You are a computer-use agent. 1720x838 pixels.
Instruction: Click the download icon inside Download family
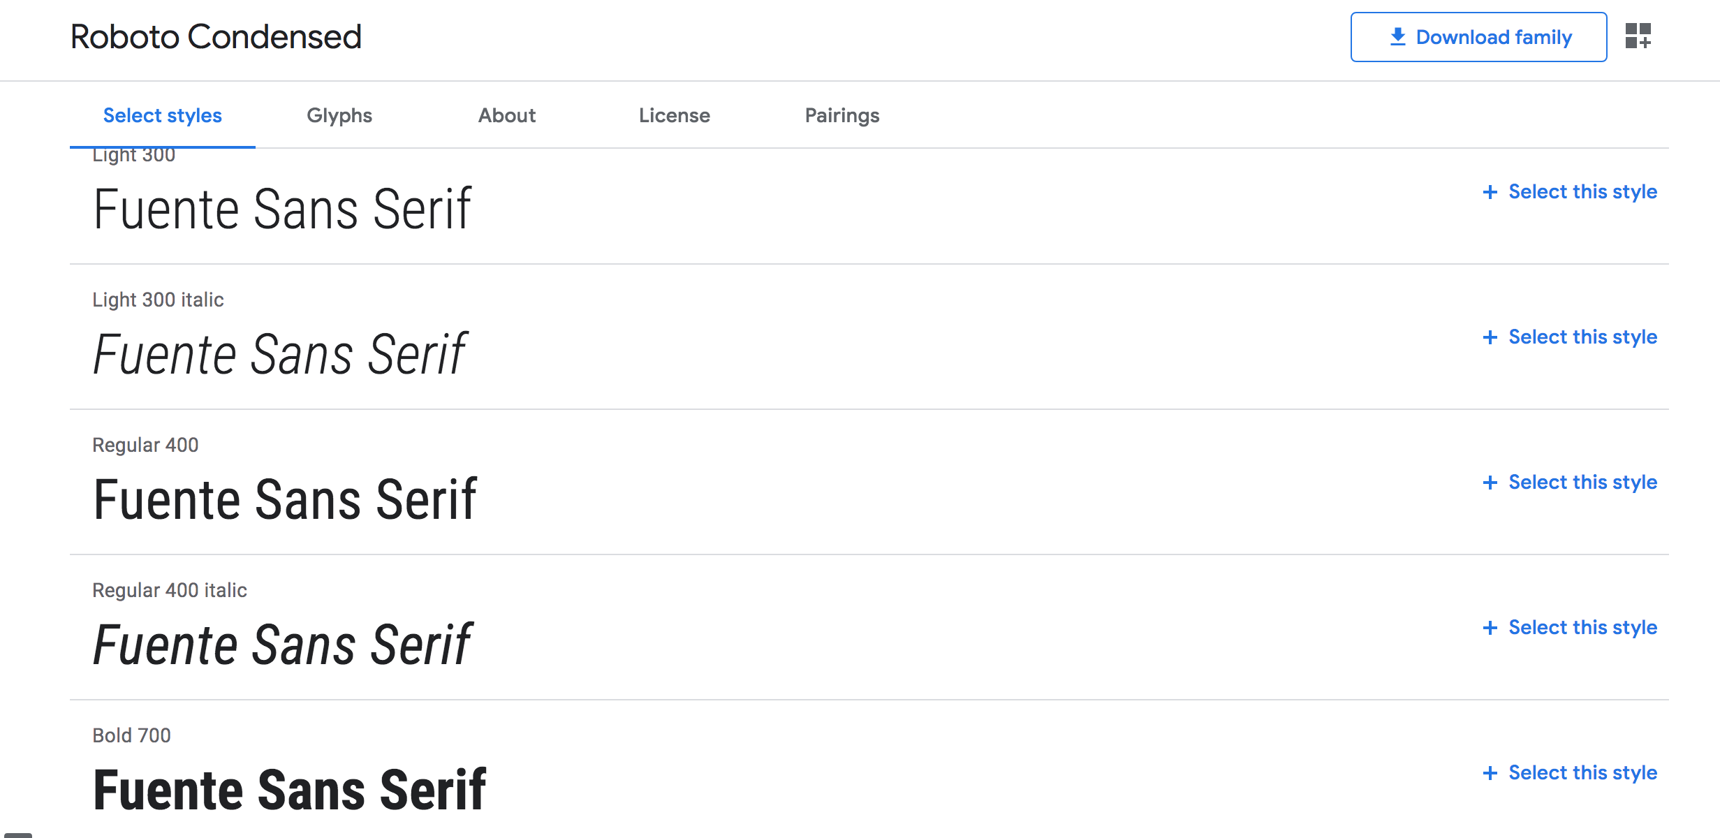[x=1397, y=36]
